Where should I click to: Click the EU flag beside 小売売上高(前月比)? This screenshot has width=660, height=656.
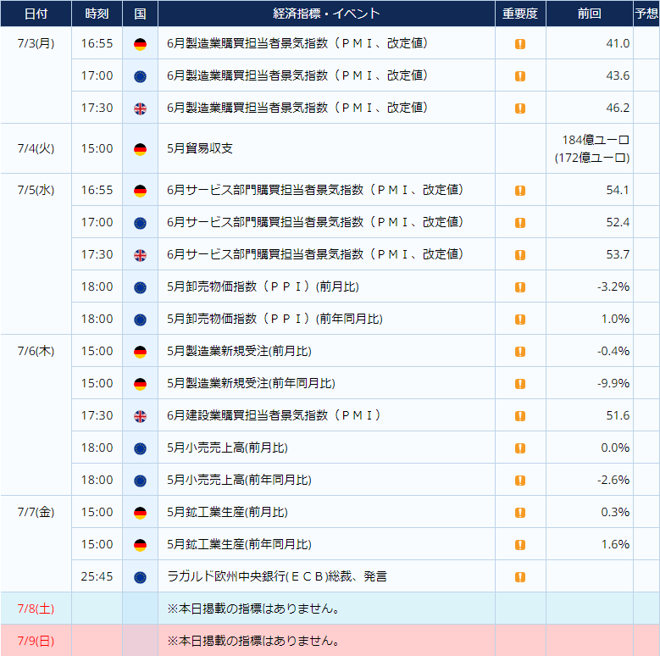(x=140, y=448)
